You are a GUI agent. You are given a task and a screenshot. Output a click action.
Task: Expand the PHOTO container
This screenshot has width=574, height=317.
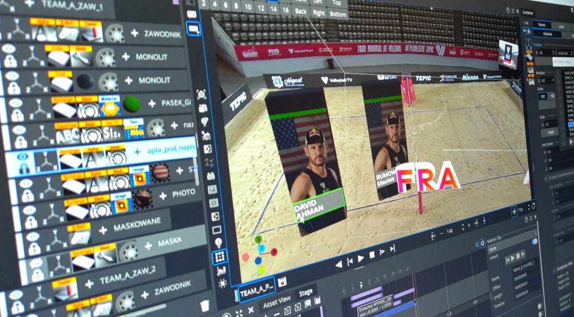pyautogui.click(x=163, y=196)
